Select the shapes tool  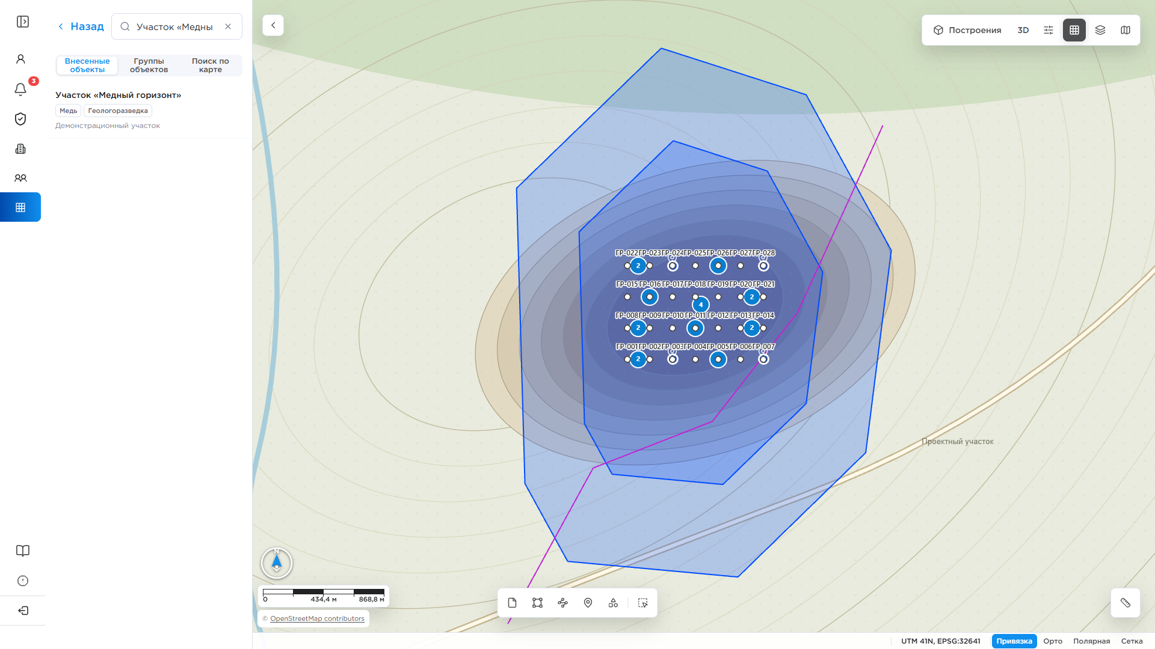pos(614,603)
